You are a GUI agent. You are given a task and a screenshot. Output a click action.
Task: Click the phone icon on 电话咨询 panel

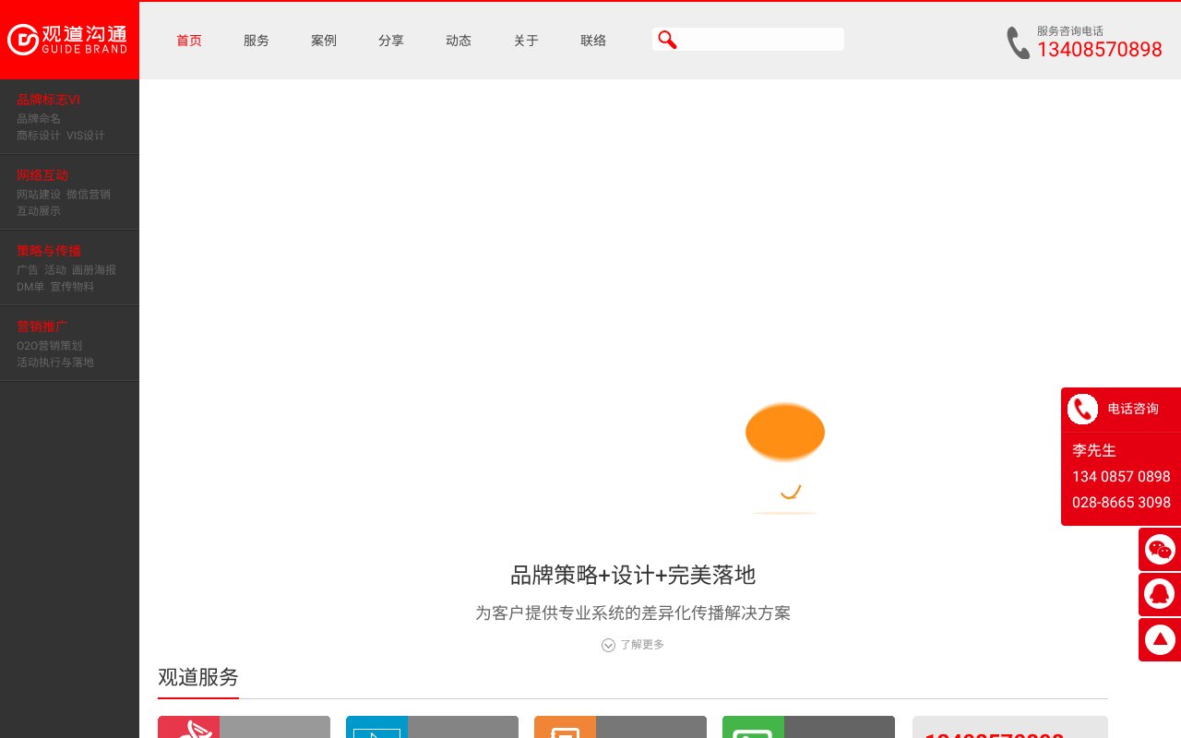coord(1082,409)
